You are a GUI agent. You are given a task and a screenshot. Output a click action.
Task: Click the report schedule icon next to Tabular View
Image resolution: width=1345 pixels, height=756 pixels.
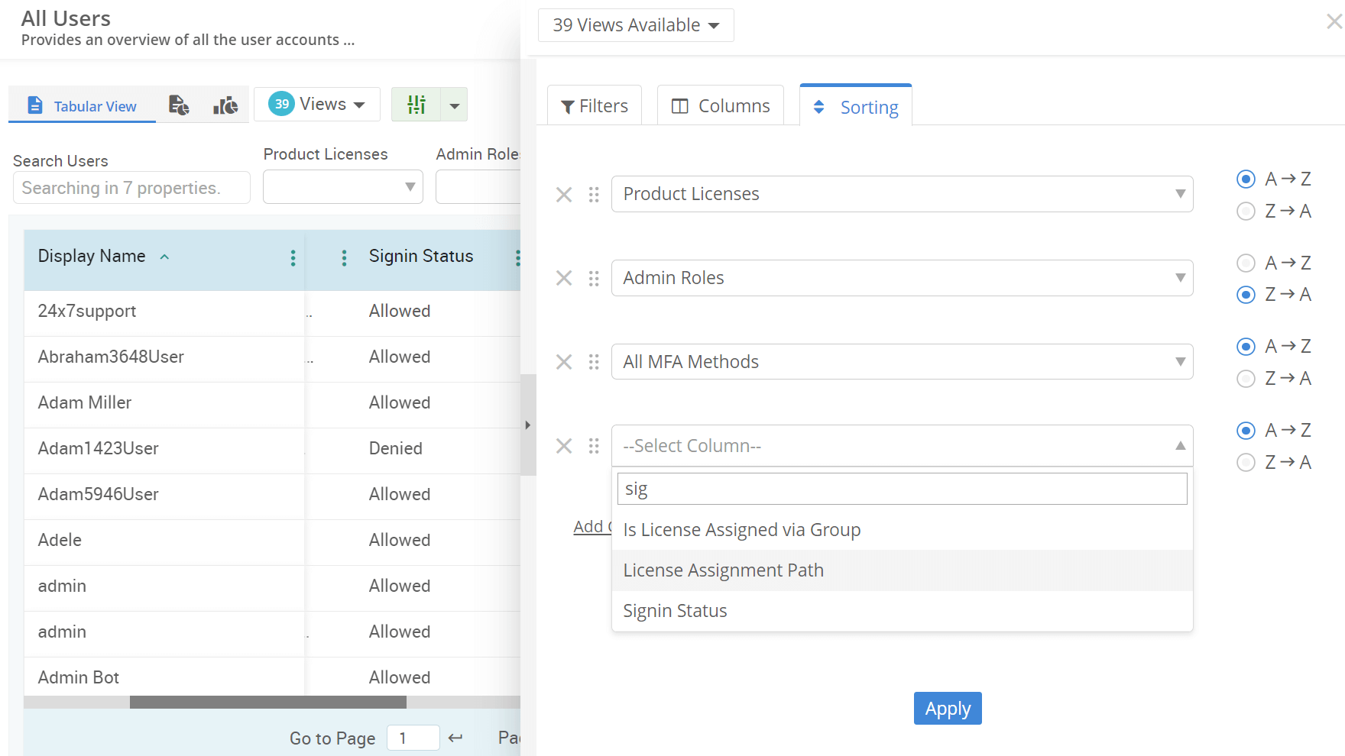[x=179, y=105]
